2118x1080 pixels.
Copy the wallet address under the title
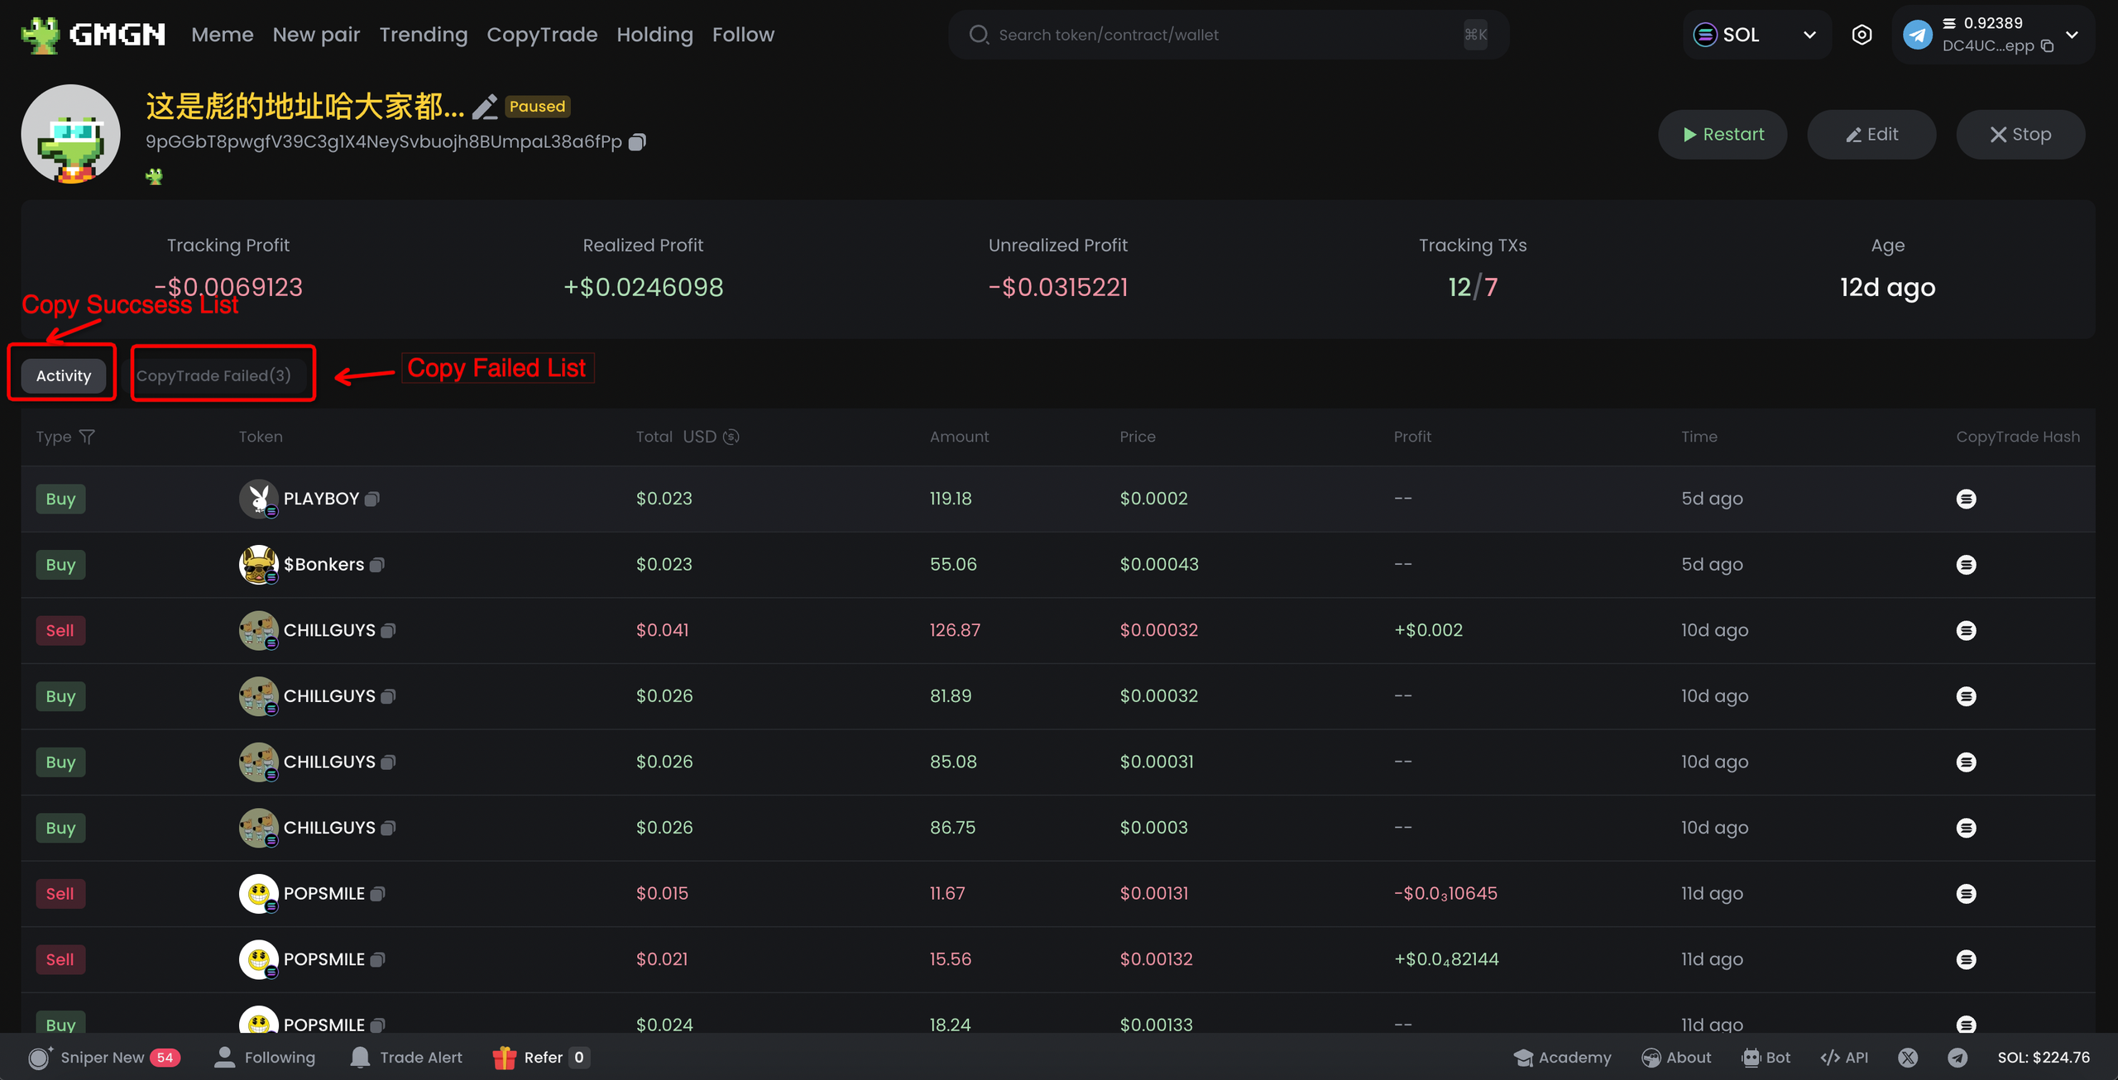pos(637,142)
